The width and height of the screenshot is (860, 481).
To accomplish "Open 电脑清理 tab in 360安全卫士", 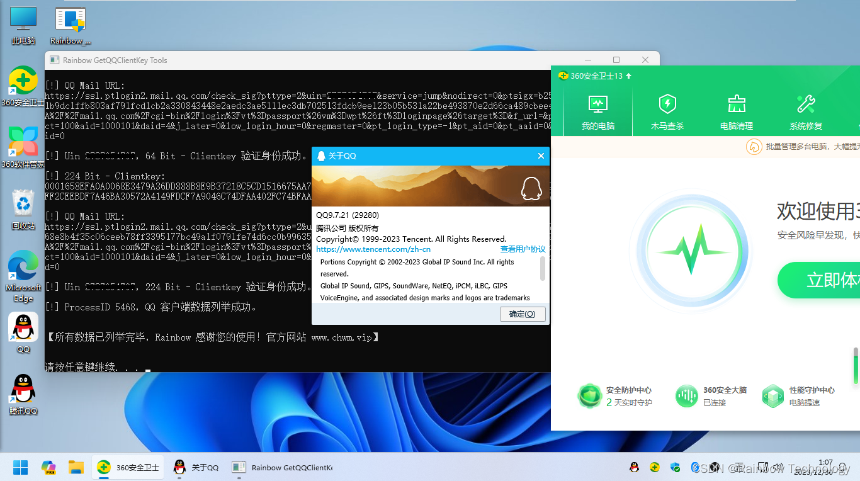I will [x=737, y=112].
